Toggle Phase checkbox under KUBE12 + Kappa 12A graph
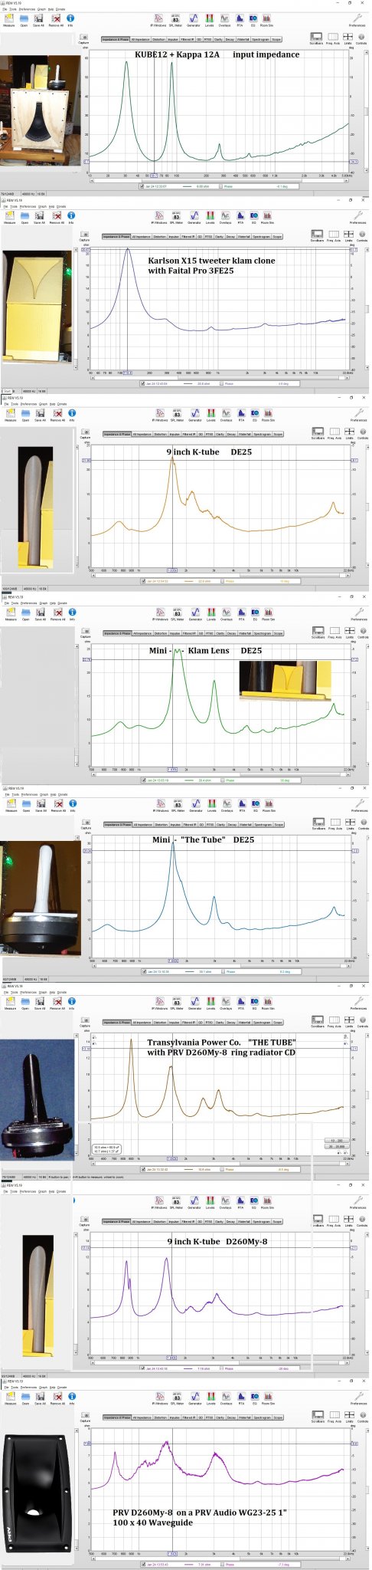This screenshot has width=372, height=1570. [x=220, y=186]
